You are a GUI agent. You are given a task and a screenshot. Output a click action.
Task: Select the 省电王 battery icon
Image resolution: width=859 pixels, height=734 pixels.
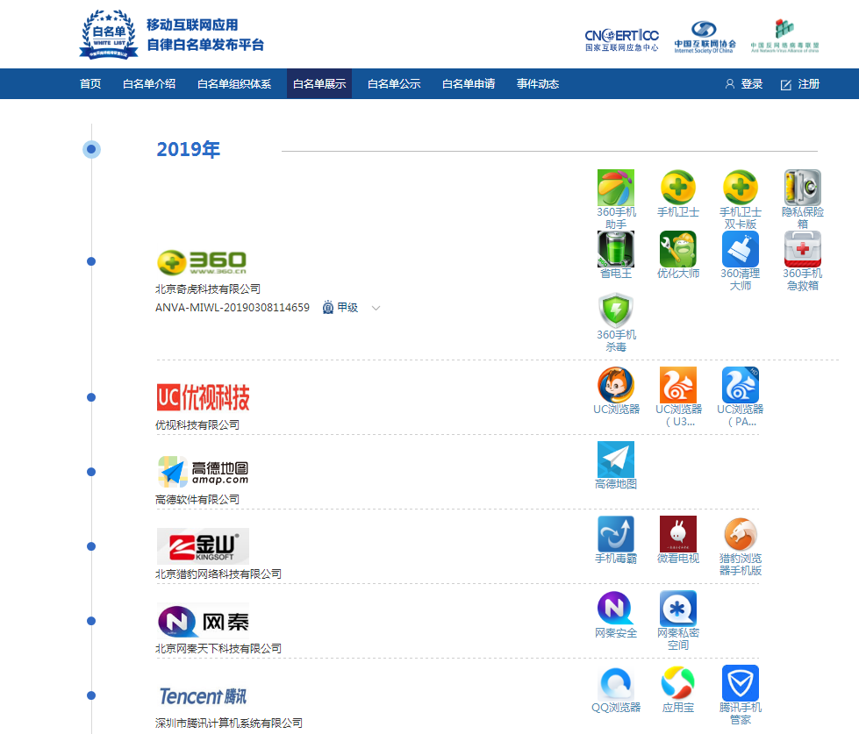(615, 249)
